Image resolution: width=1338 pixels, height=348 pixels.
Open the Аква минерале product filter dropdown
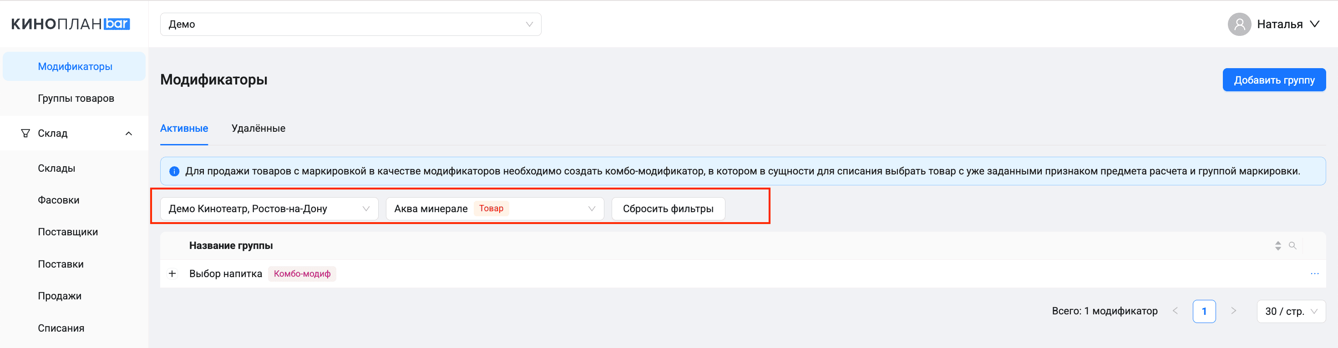click(x=495, y=209)
